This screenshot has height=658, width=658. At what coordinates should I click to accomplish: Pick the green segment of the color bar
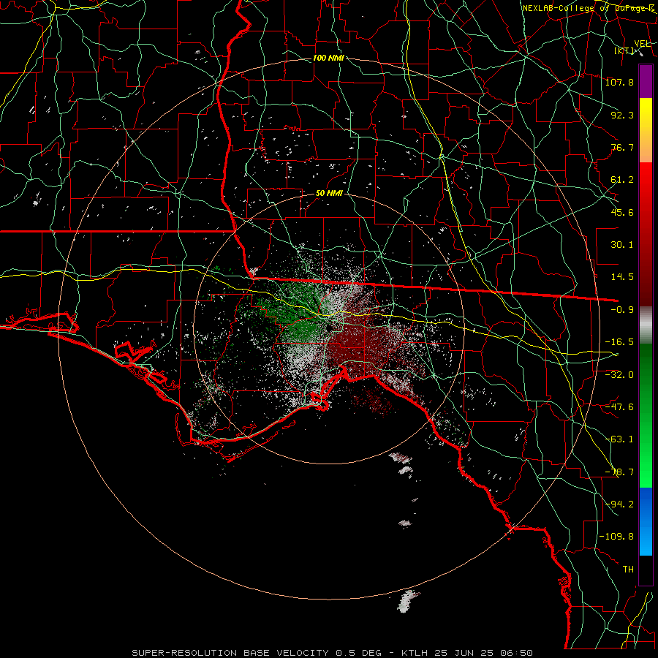pos(646,415)
